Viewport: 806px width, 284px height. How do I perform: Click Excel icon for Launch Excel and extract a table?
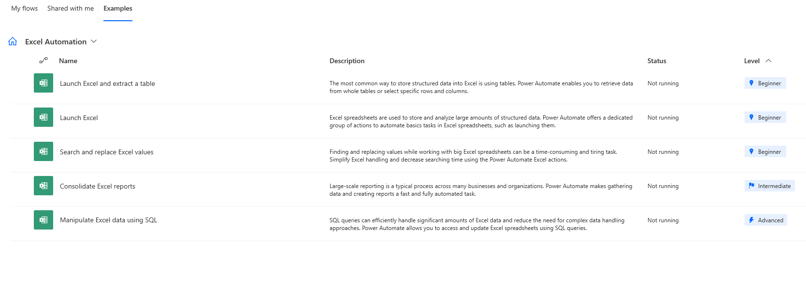(x=43, y=83)
